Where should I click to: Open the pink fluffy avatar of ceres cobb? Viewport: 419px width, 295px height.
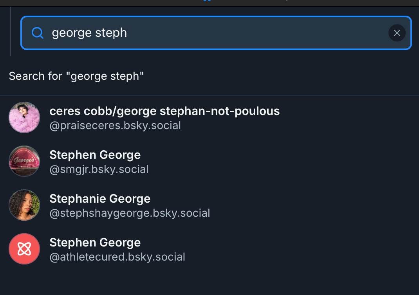[24, 117]
